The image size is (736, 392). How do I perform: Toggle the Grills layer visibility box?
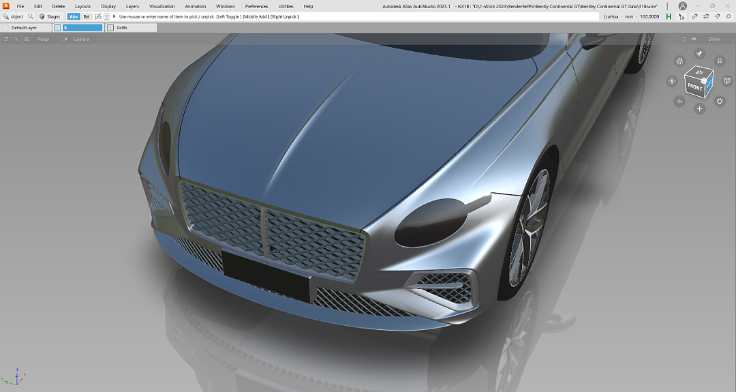(110, 28)
